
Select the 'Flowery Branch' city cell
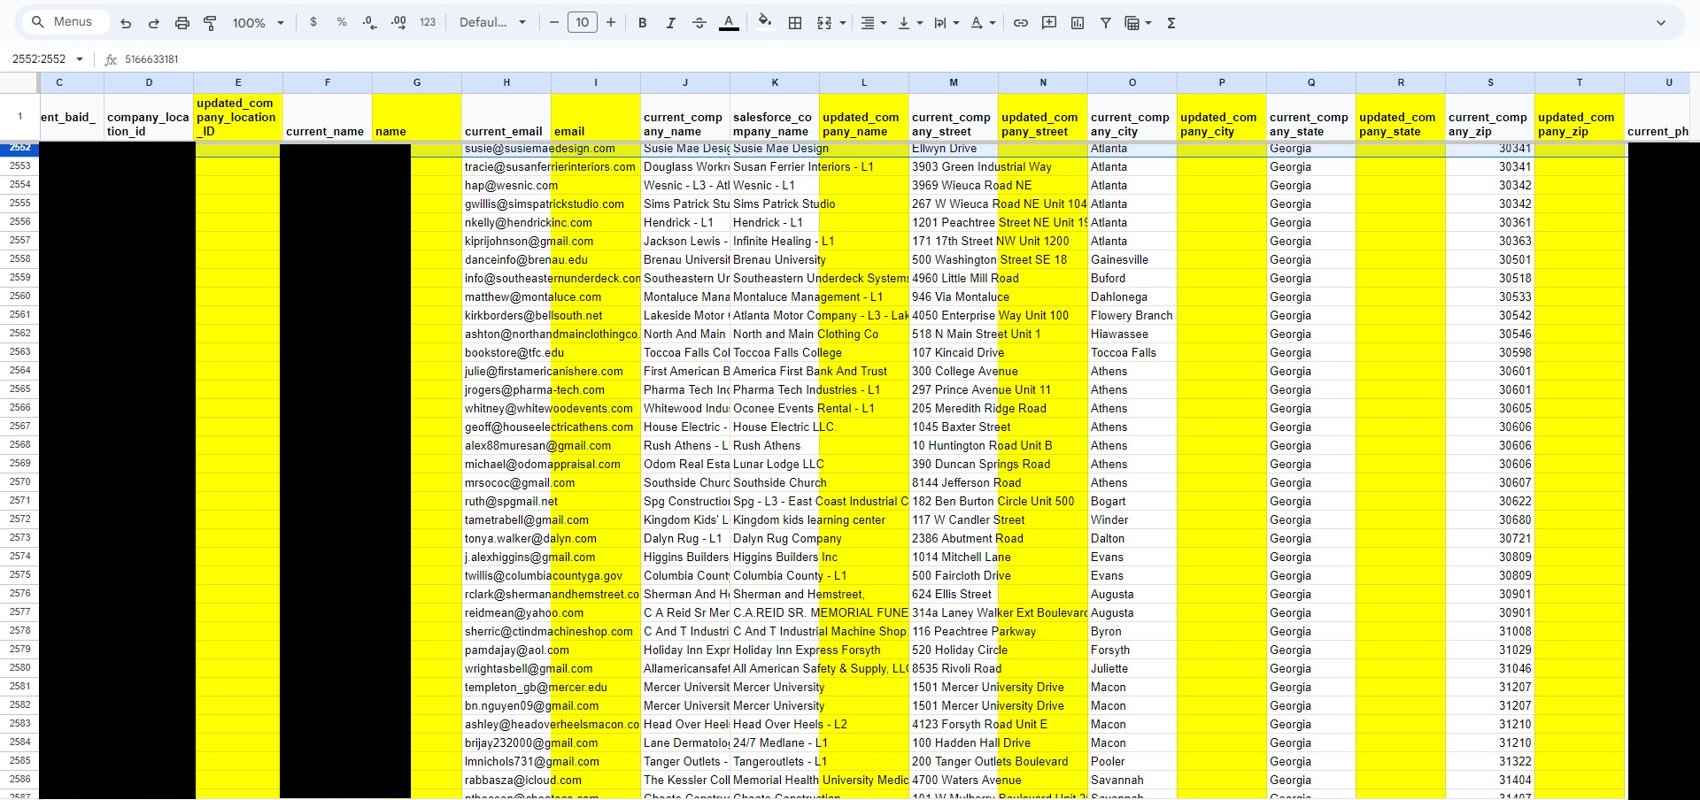pyautogui.click(x=1132, y=315)
